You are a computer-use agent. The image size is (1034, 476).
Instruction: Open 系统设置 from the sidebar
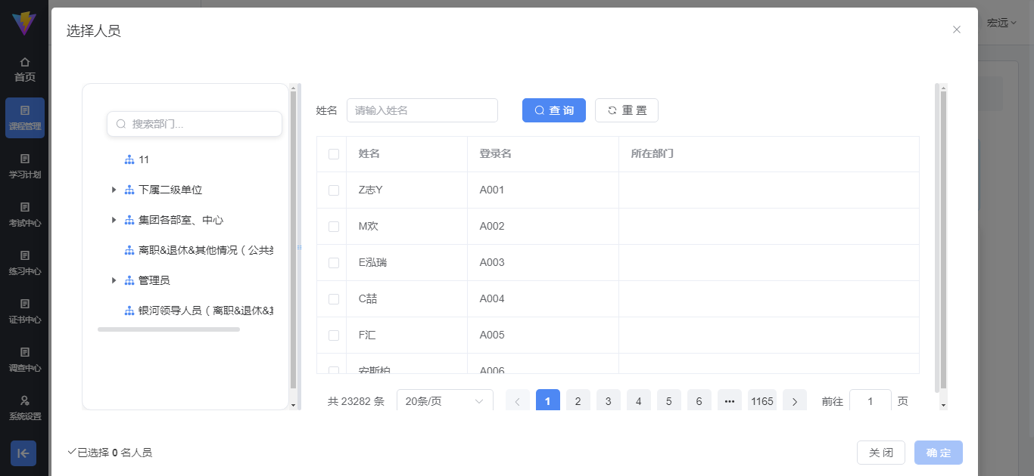point(25,408)
